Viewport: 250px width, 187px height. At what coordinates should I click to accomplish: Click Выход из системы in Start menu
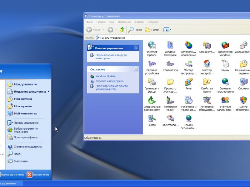click(12, 175)
